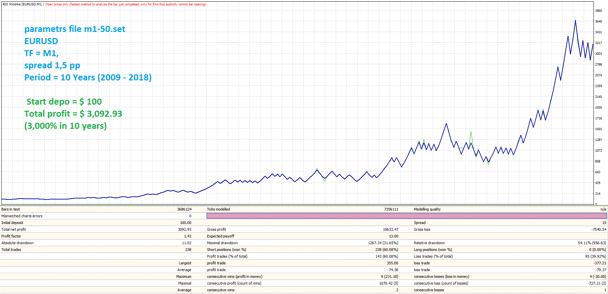Screen dimensions: 608x294
Task: Click consecutive wins value 9 (231.18)
Action: point(389,277)
